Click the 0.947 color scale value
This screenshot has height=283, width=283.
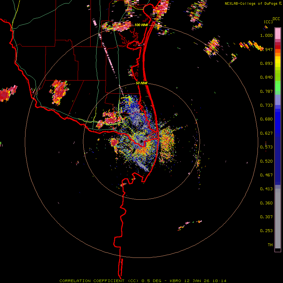pyautogui.click(x=266, y=49)
